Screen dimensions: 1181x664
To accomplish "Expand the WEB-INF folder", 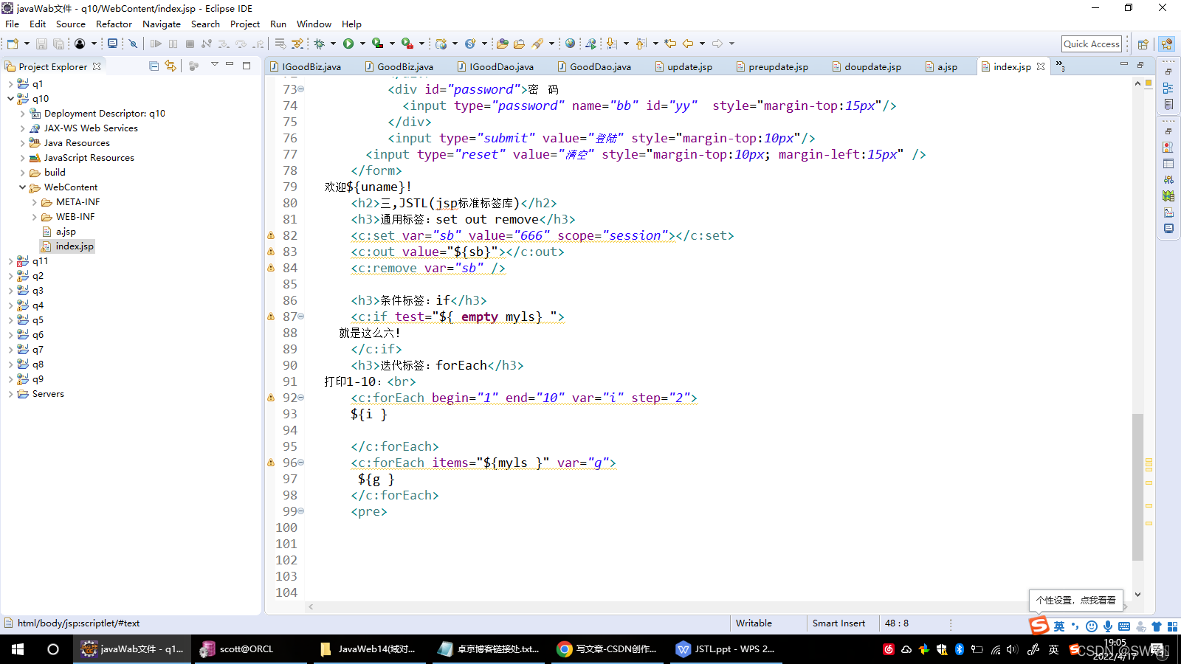I will pyautogui.click(x=35, y=216).
